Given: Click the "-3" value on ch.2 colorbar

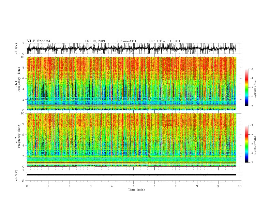Looking at the screenshot, I should [x=251, y=125].
